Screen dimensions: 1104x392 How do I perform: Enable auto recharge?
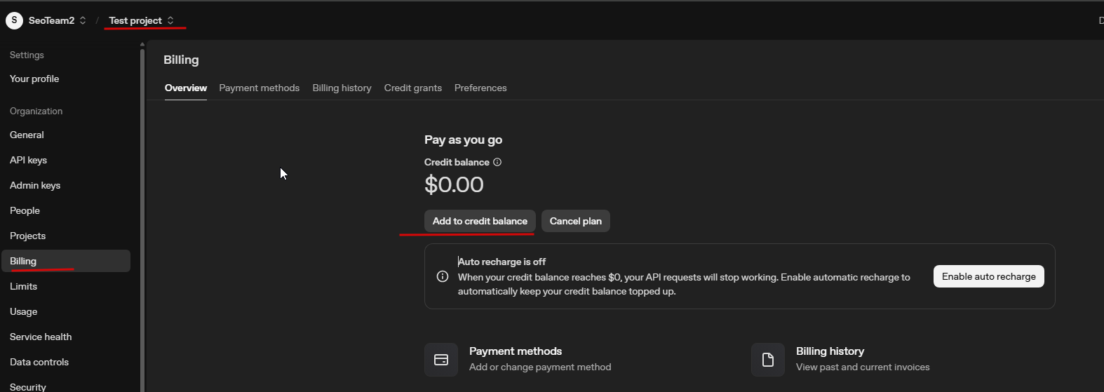988,276
